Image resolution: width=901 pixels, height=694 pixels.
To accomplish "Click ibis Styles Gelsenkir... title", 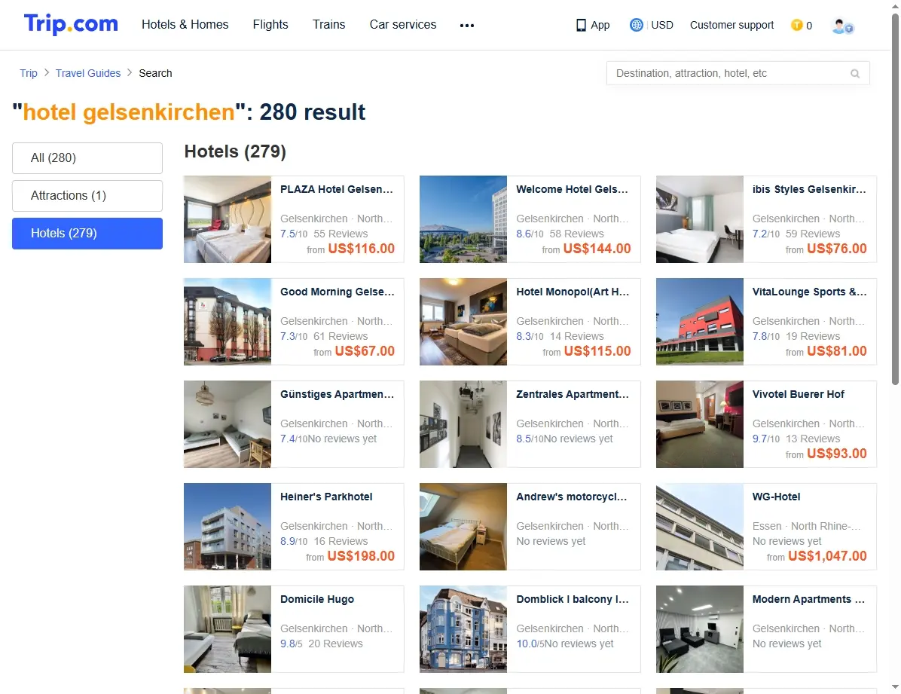I will [x=809, y=189].
